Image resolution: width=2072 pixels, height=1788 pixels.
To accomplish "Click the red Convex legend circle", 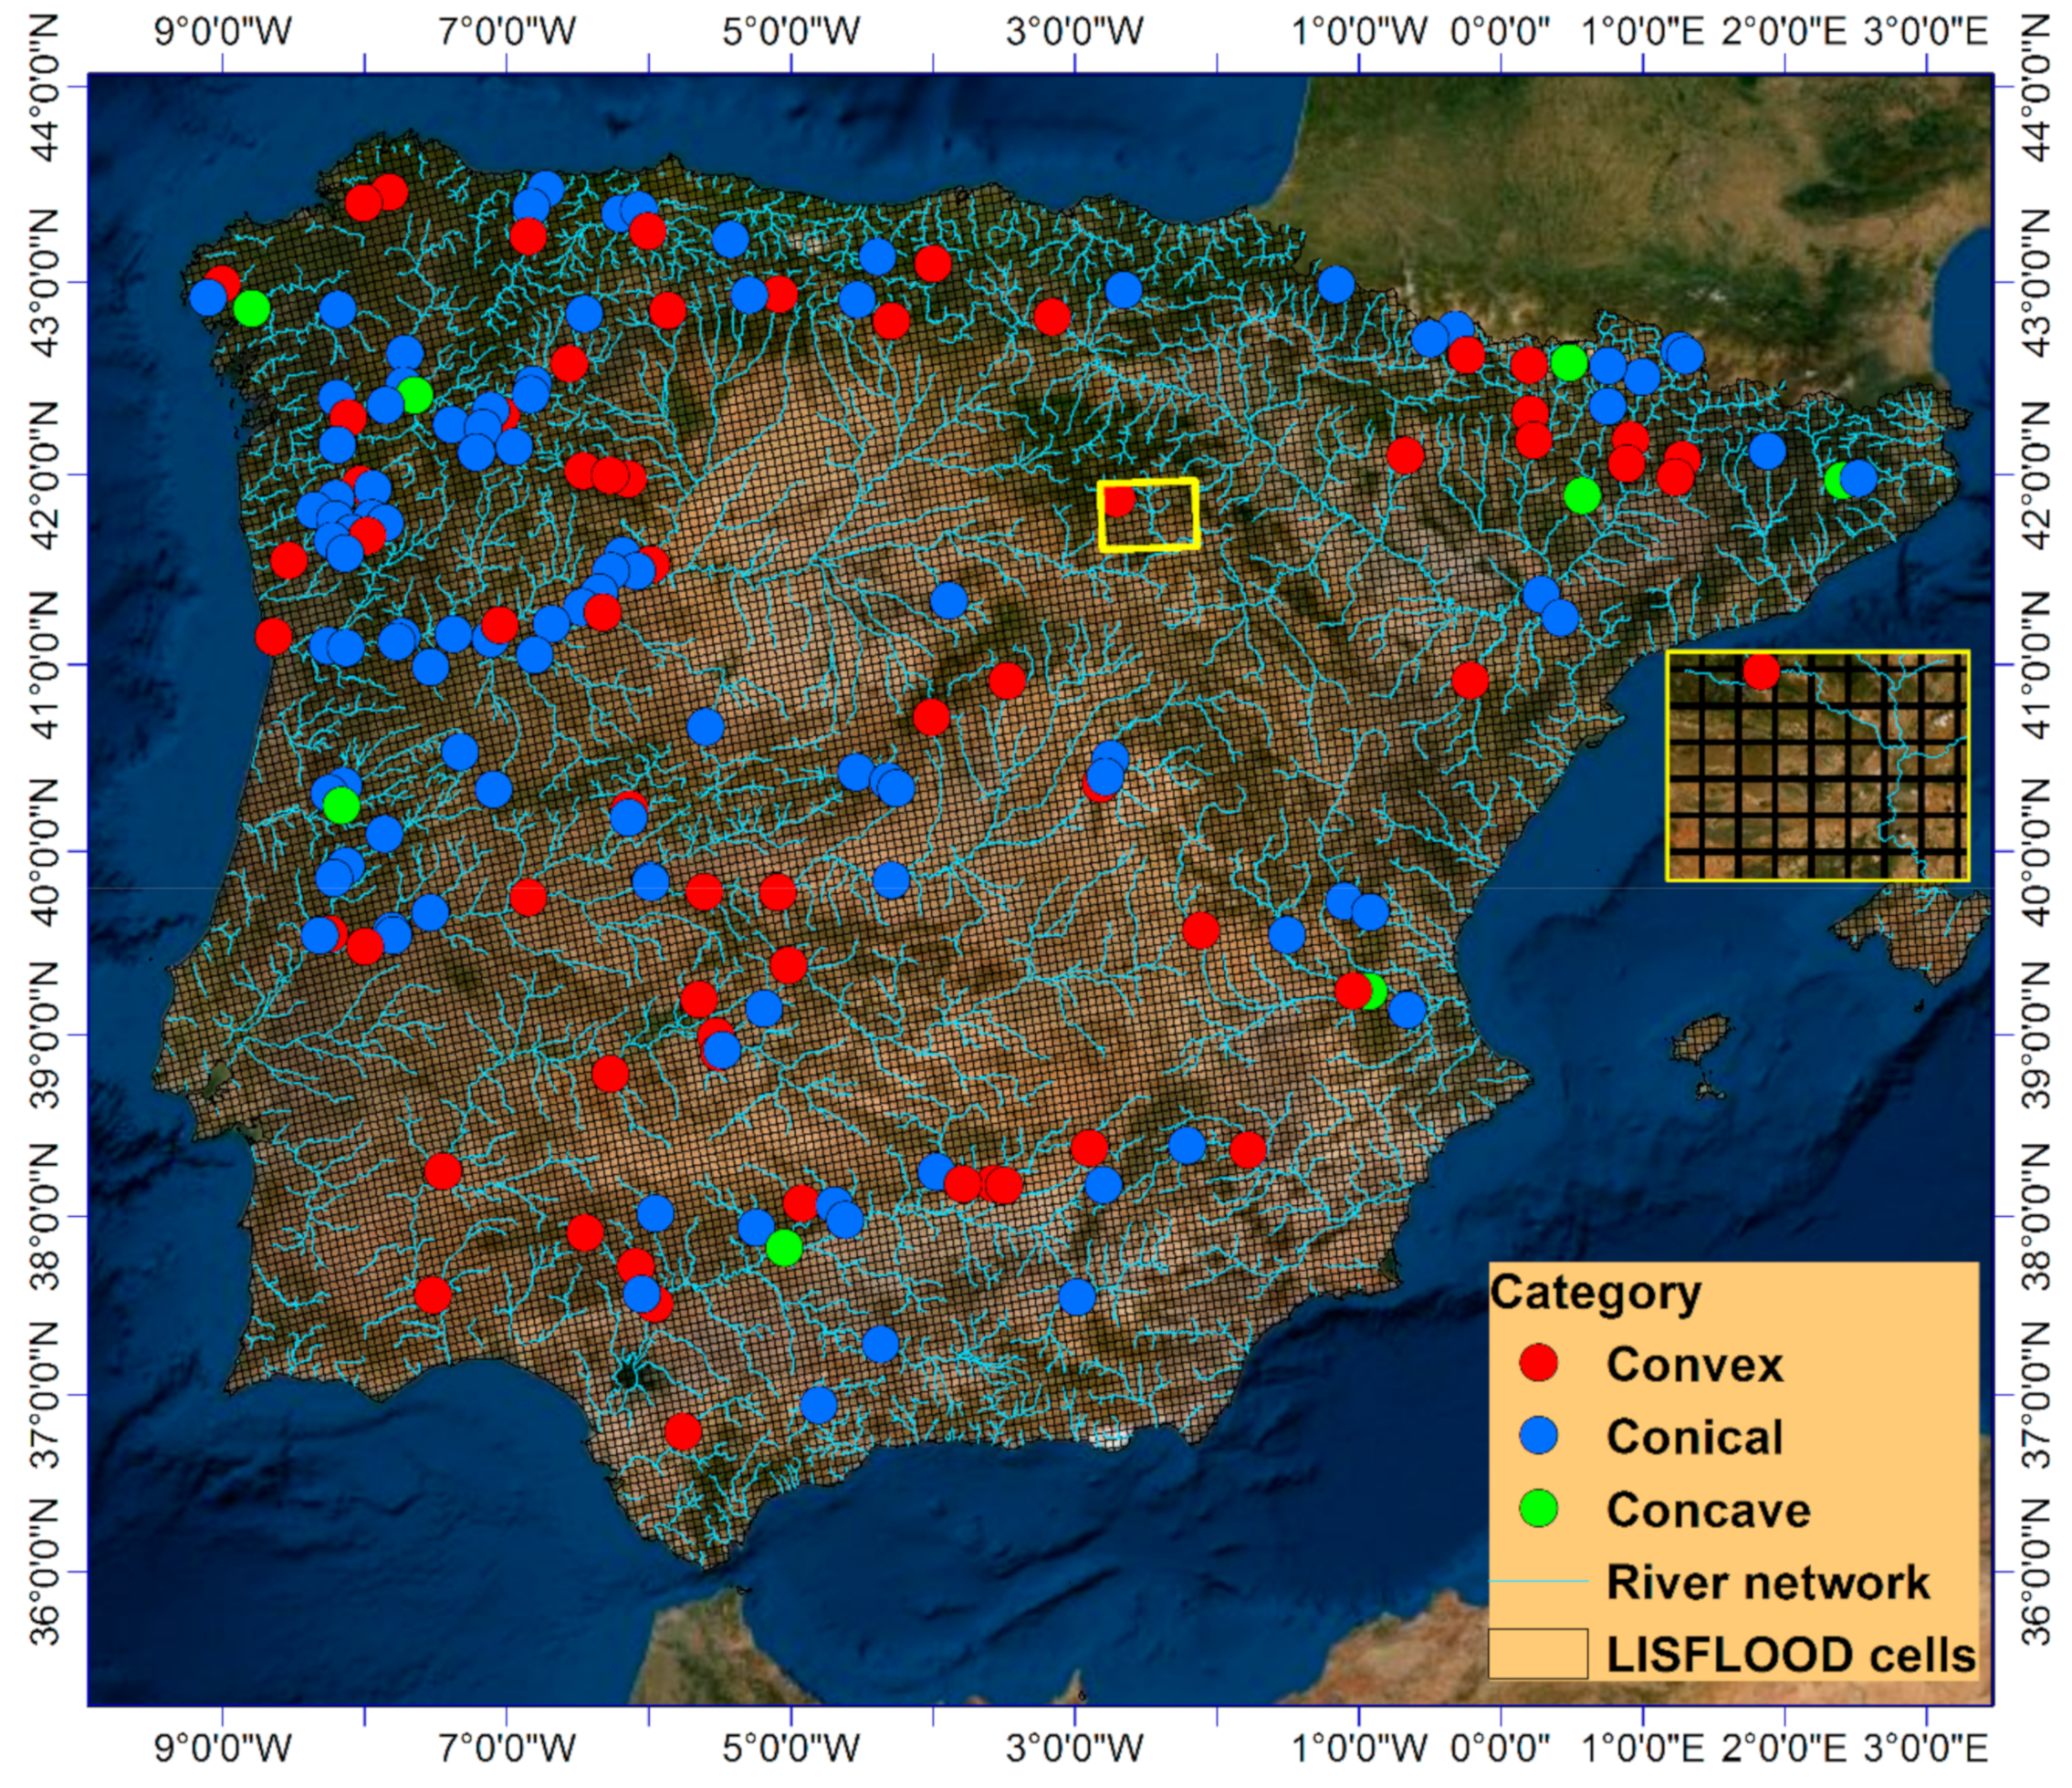I will 1538,1363.
